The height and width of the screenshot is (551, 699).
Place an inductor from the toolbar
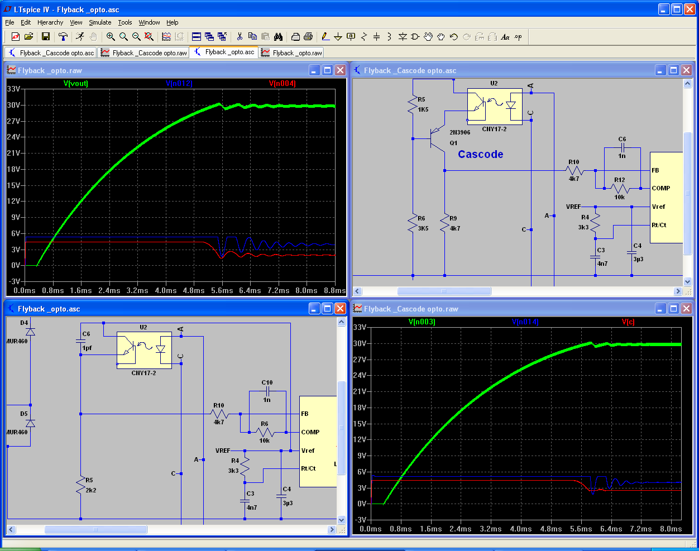390,37
